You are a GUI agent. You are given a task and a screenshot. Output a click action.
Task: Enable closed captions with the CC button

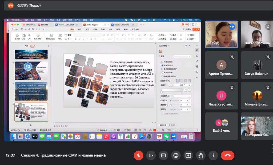click(163, 155)
